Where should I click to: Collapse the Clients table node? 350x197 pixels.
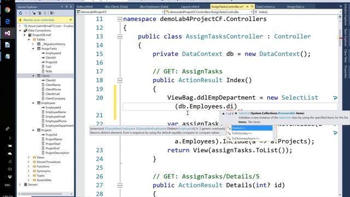(x=33, y=76)
